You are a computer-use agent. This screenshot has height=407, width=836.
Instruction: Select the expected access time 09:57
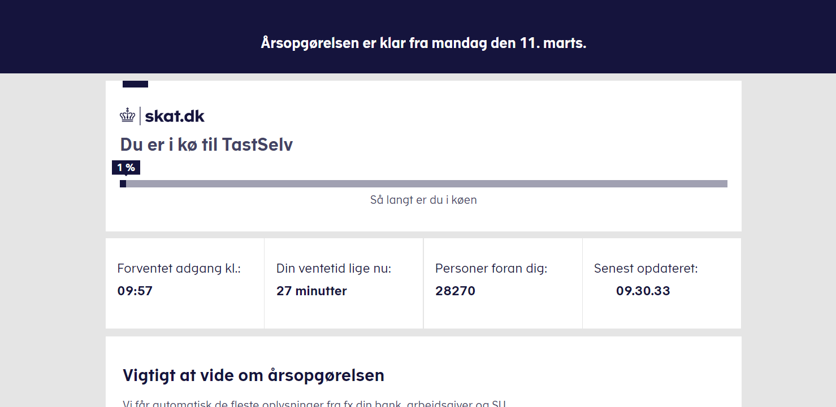[x=135, y=291]
